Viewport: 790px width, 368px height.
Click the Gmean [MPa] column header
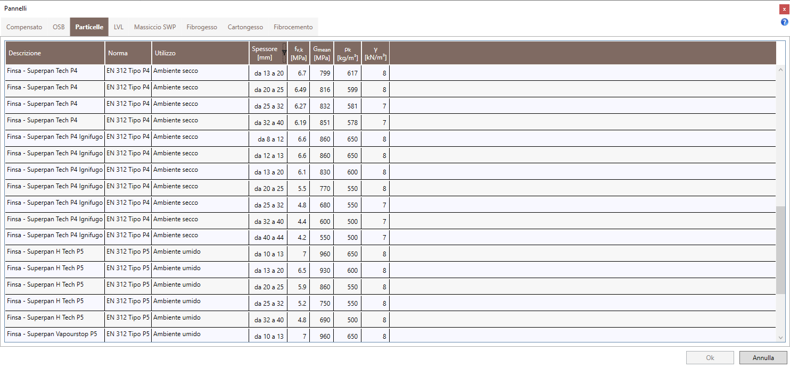click(322, 53)
